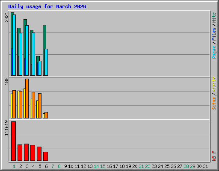219x171 pixels.
Task: Click the 188 axis value of the sites chart
Action: point(6,81)
